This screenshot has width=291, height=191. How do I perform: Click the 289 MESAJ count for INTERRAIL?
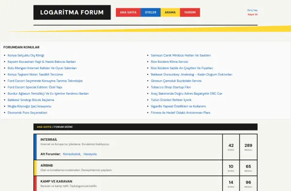[x=248, y=147]
